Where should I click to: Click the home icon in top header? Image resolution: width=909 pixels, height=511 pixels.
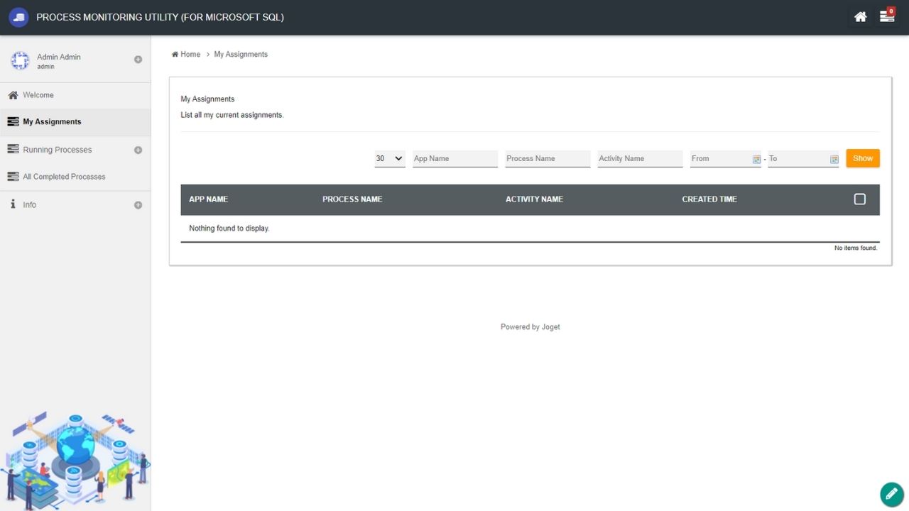point(860,17)
